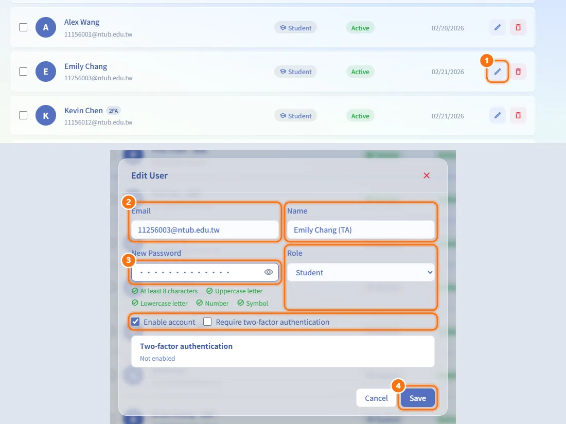The width and height of the screenshot is (566, 424).
Task: Click the Student badge for Kevin Chen
Action: pyautogui.click(x=296, y=116)
